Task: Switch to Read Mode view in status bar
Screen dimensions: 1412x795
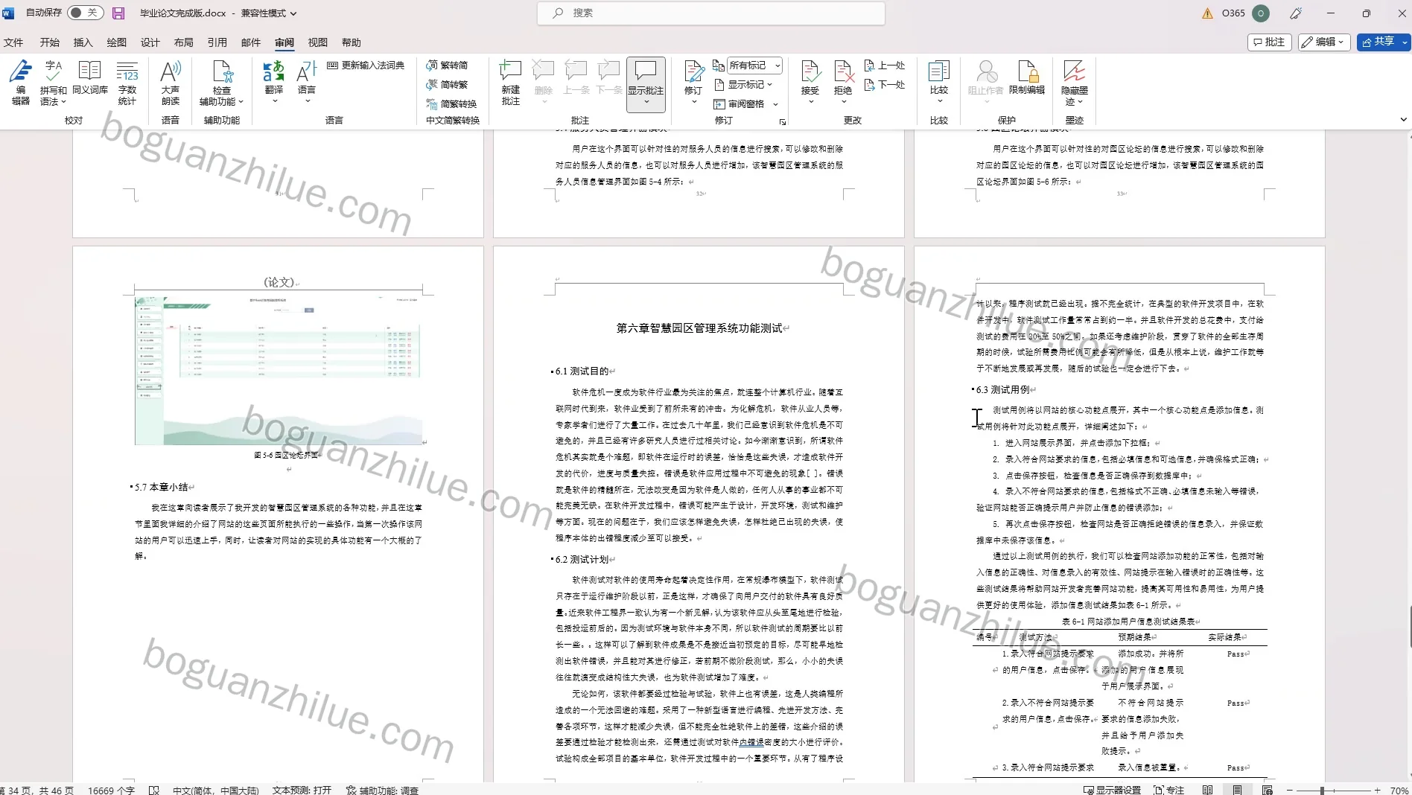Action: [1208, 790]
